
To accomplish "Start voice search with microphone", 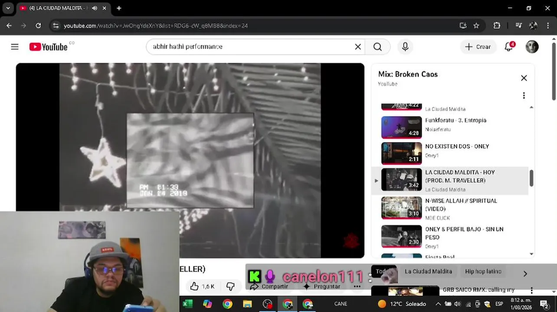I will click(x=405, y=46).
